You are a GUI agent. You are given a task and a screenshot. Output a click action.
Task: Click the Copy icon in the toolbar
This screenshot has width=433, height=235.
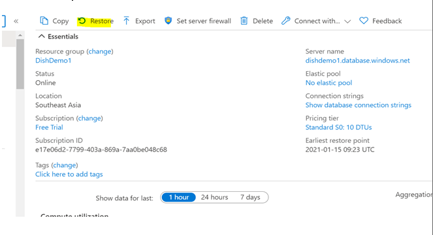(44, 21)
